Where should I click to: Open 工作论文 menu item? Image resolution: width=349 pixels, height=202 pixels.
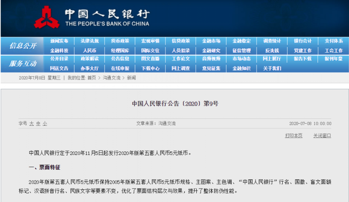click(x=181, y=59)
